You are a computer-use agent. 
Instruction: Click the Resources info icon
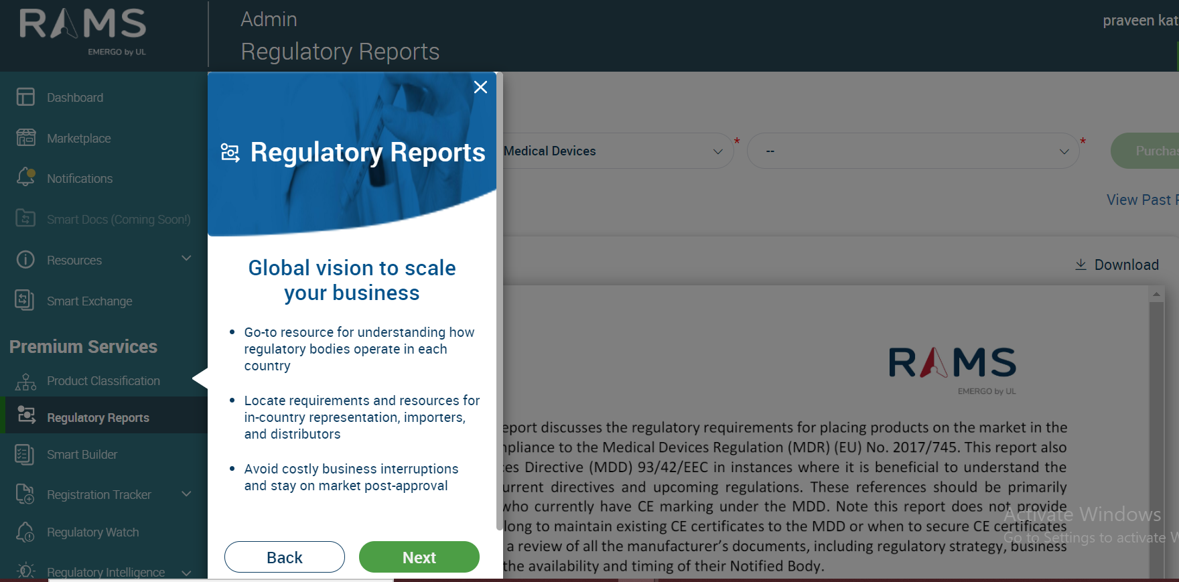[x=25, y=260]
